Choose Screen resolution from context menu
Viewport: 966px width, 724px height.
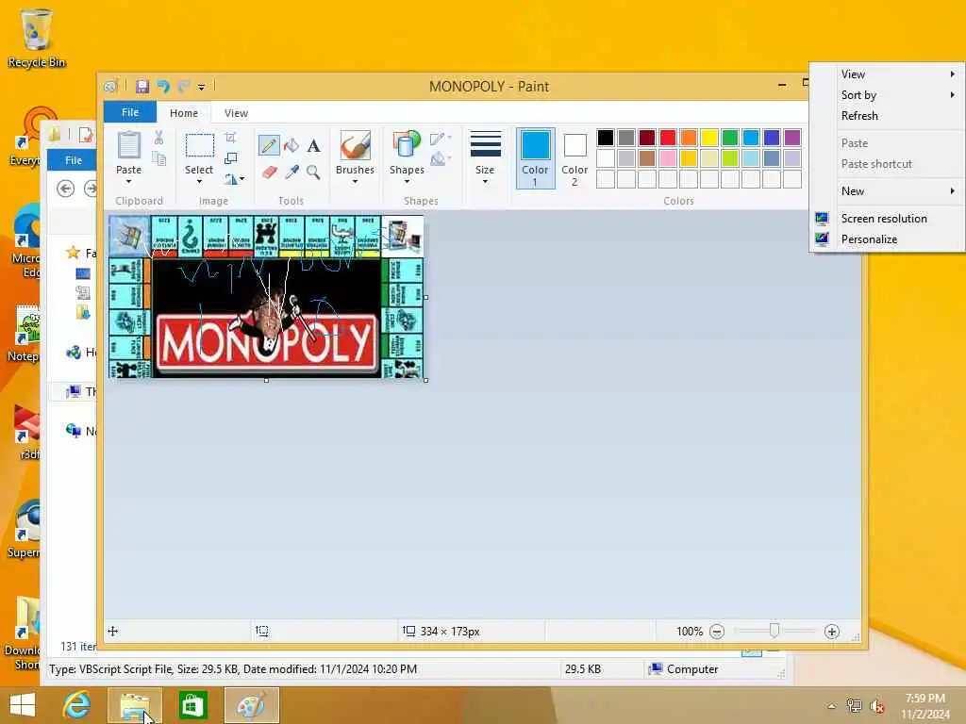tap(887, 219)
